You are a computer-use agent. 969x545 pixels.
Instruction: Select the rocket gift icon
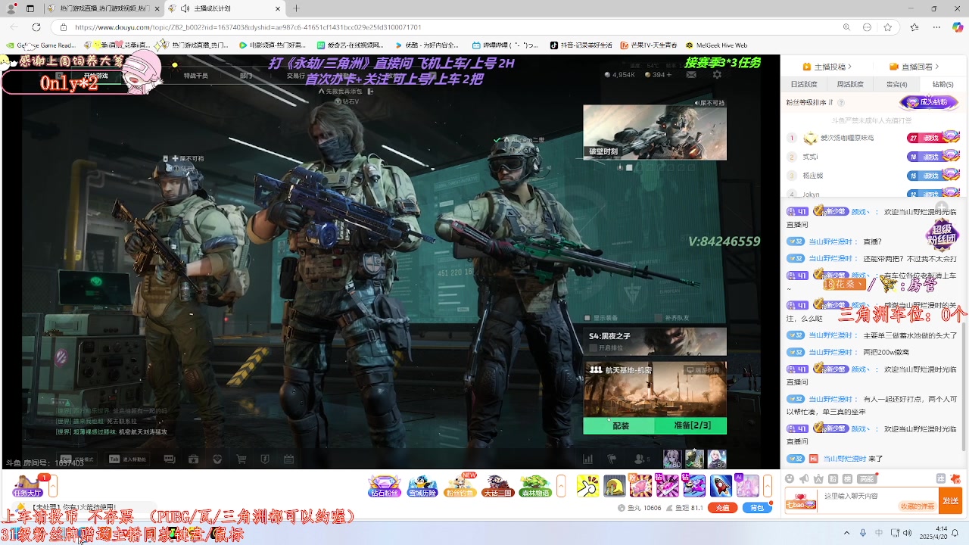coord(721,486)
